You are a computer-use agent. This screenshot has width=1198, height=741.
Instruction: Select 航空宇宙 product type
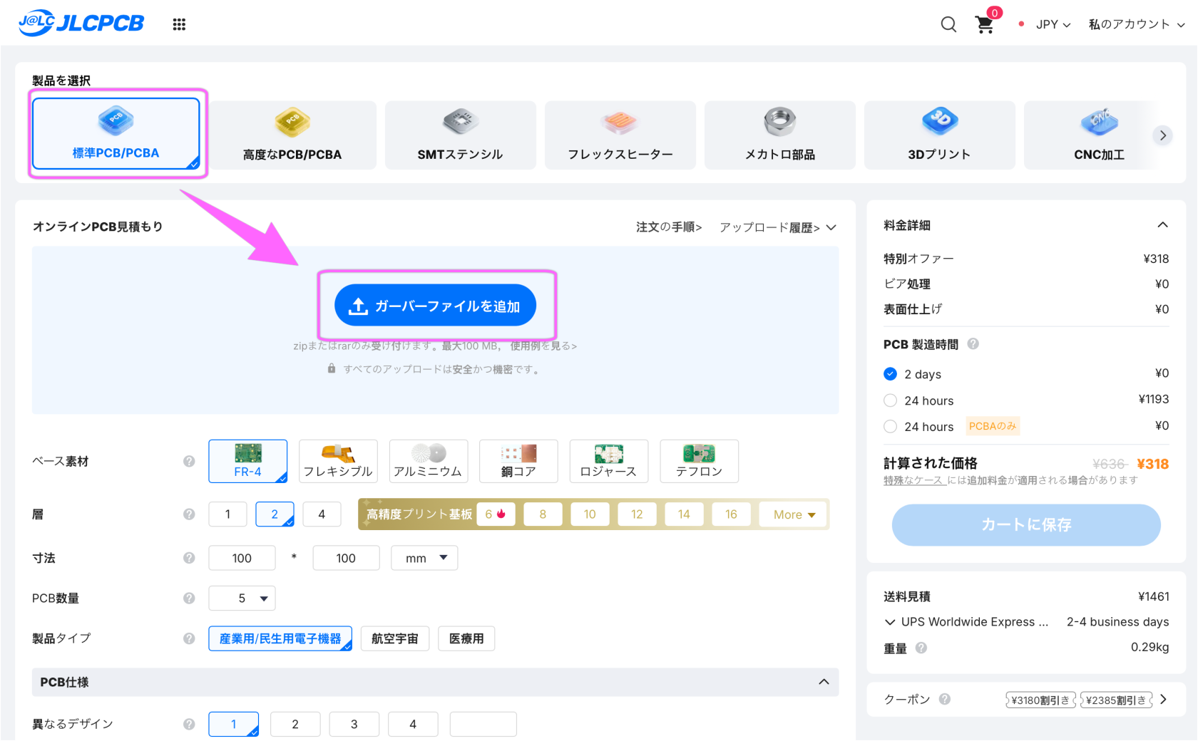coord(395,638)
